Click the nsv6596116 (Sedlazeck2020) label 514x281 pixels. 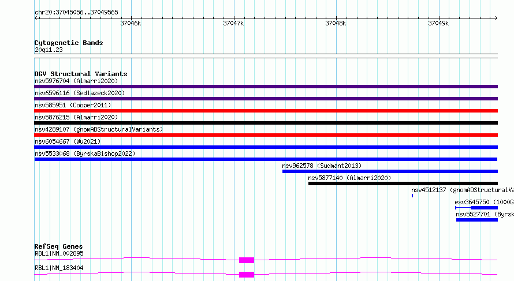(x=80, y=93)
